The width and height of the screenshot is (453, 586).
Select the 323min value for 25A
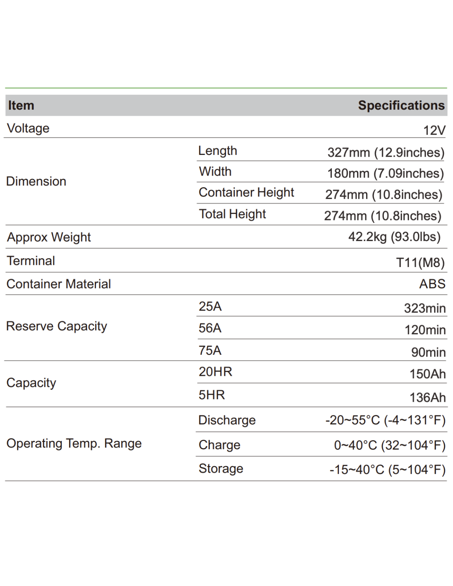tap(425, 308)
